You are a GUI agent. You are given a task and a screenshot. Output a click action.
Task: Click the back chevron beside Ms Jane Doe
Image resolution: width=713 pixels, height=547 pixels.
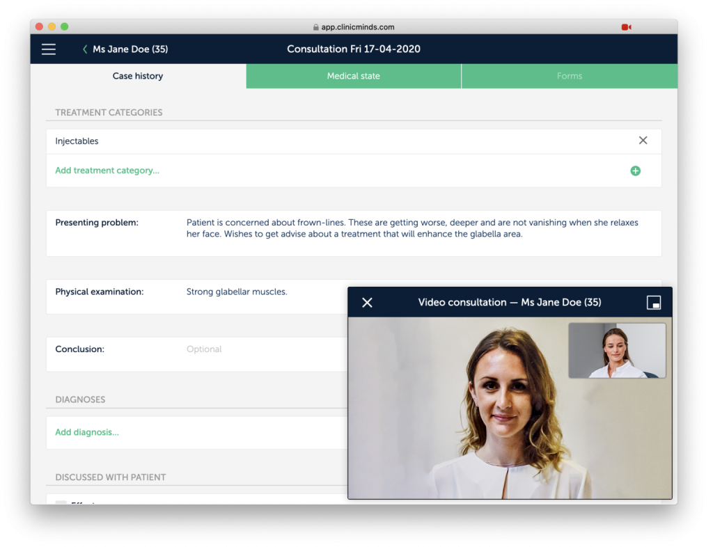(84, 49)
